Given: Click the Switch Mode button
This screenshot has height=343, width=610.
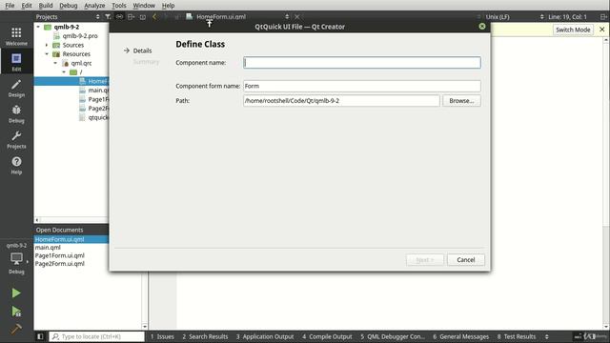Looking at the screenshot, I should click(573, 30).
